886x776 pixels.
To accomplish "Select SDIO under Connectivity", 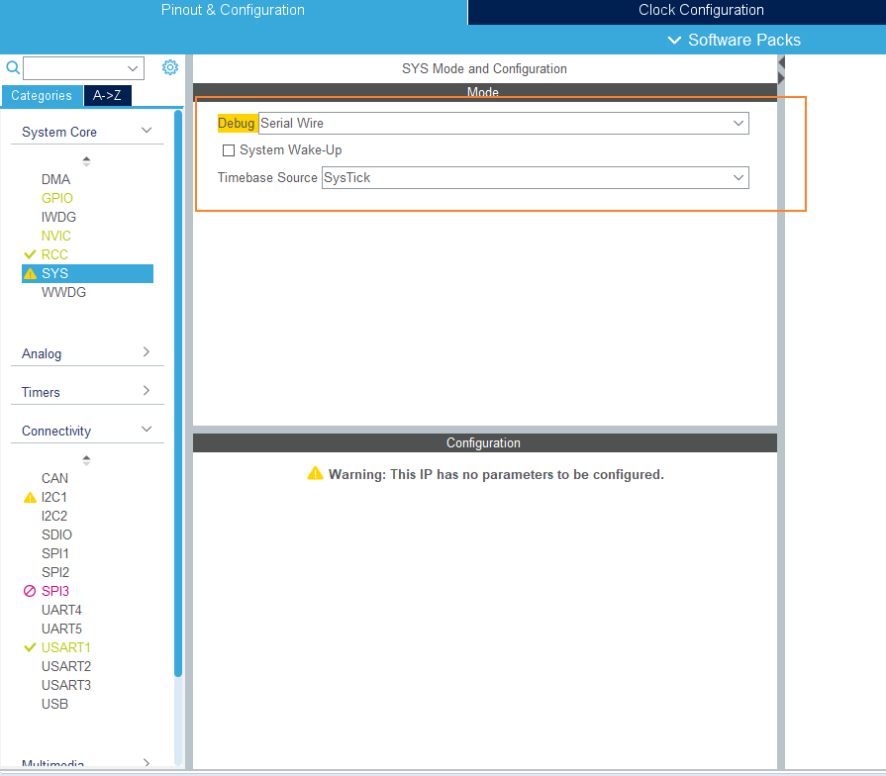I will (56, 534).
